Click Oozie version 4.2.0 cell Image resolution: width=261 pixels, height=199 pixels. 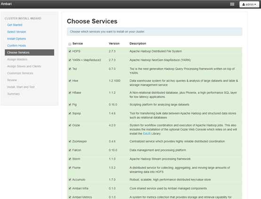click(x=112, y=125)
